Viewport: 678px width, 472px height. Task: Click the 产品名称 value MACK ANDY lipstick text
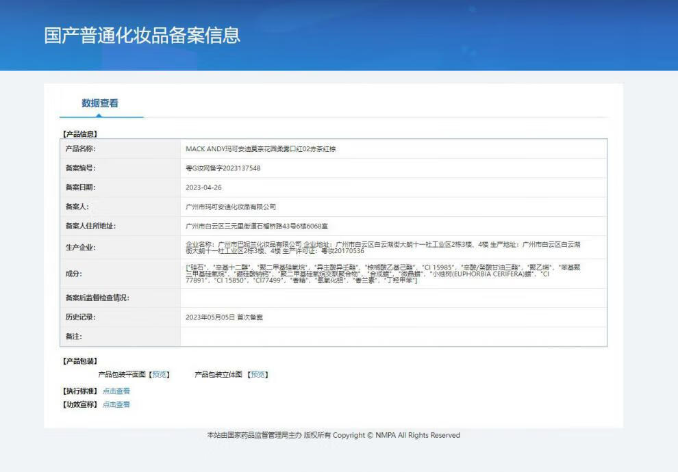click(261, 149)
